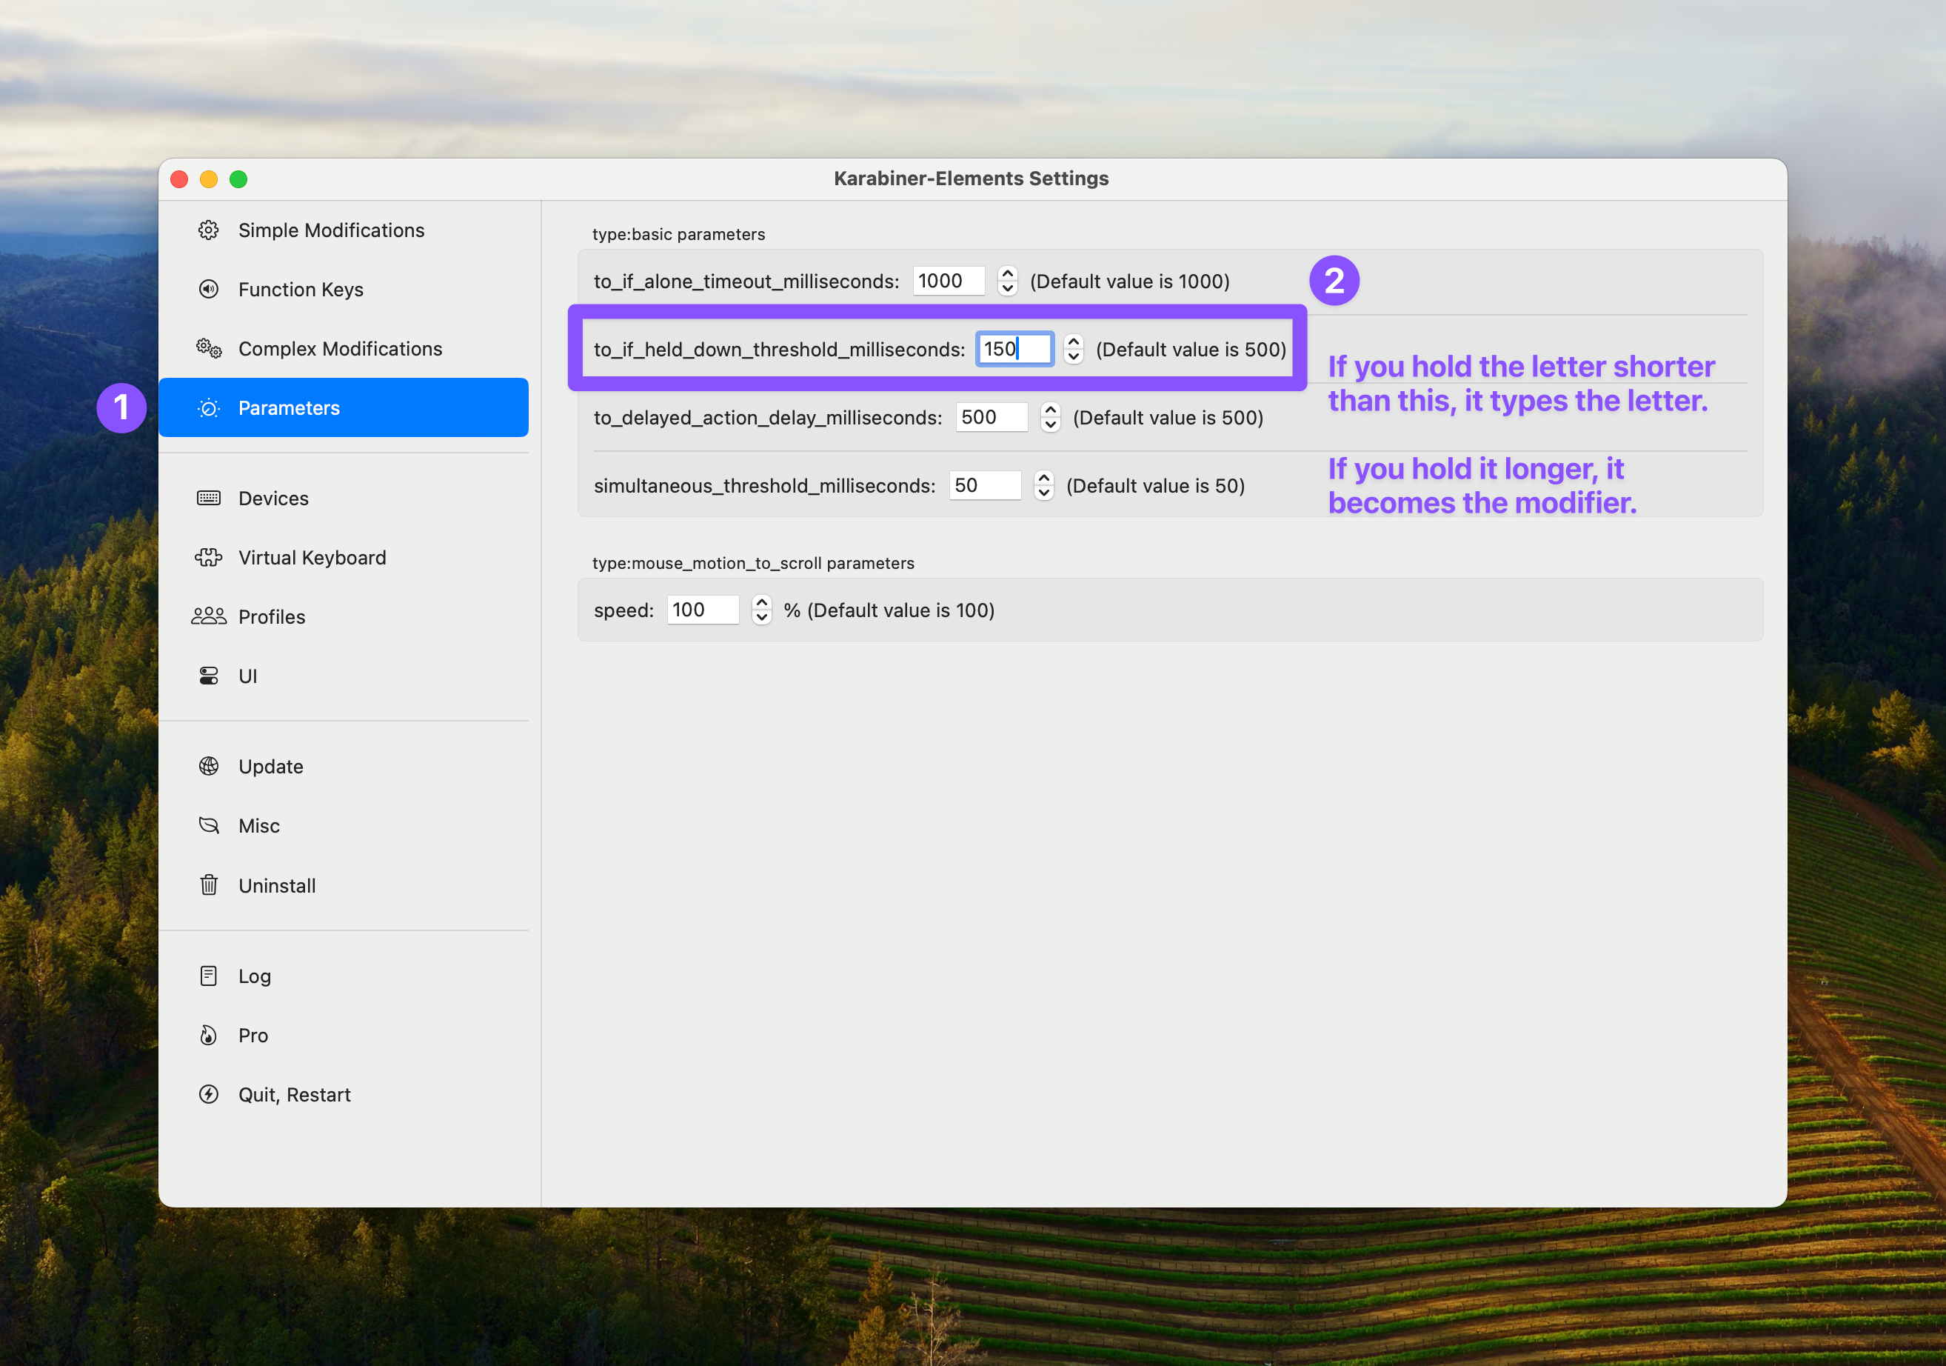Open Quit, Restart section
This screenshot has width=1946, height=1366.
tap(344, 1094)
